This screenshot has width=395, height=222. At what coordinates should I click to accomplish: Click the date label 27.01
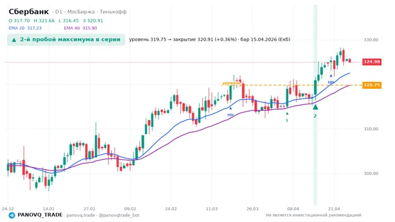[x=89, y=208]
